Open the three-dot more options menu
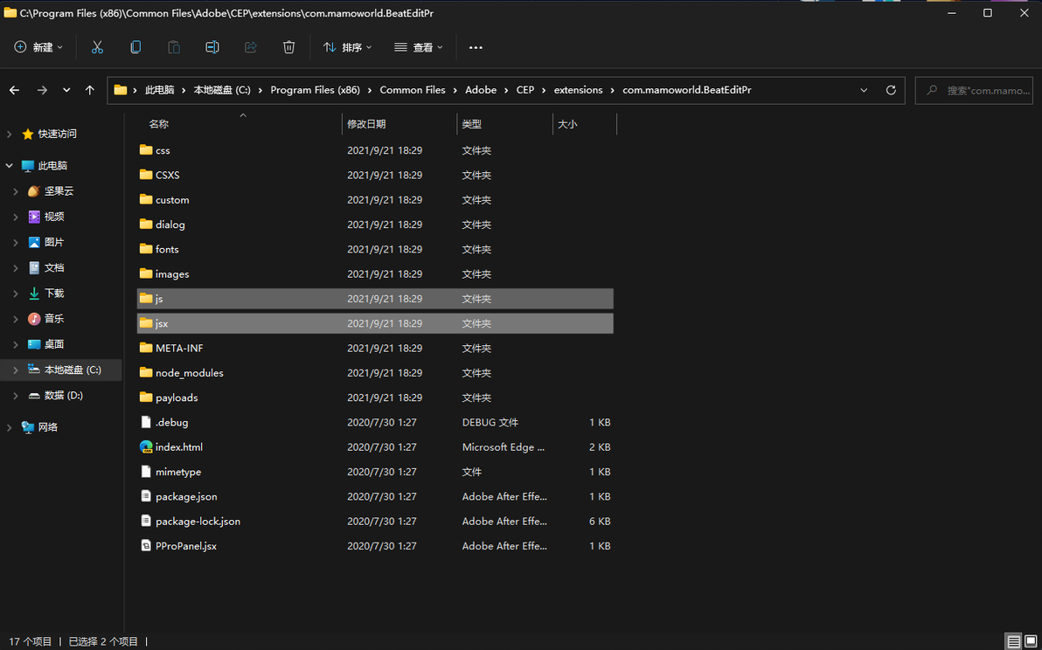Image resolution: width=1042 pixels, height=650 pixels. tap(476, 47)
